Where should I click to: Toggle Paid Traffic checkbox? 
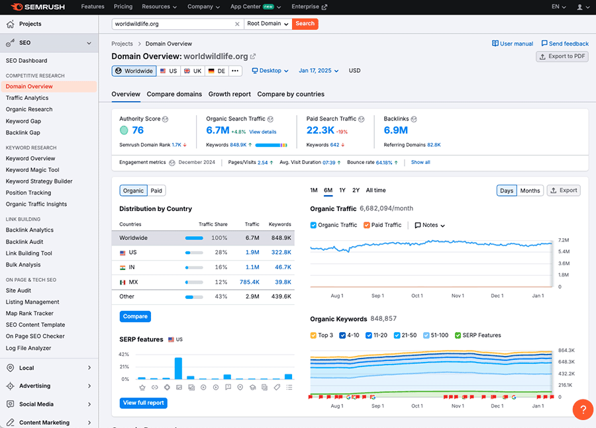[x=366, y=225]
